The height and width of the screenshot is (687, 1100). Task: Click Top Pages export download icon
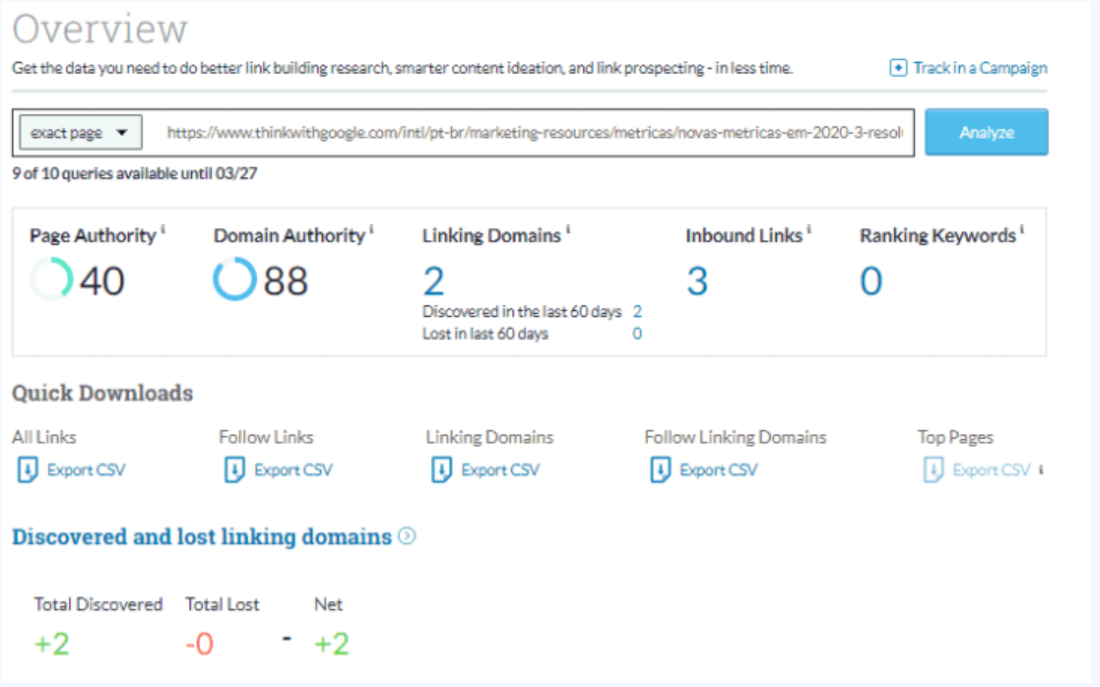933,470
